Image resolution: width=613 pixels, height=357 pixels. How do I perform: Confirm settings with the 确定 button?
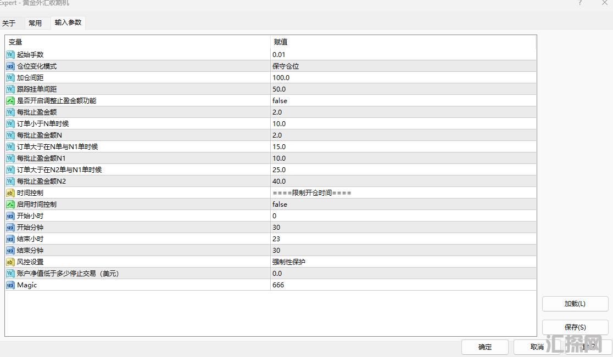click(485, 347)
